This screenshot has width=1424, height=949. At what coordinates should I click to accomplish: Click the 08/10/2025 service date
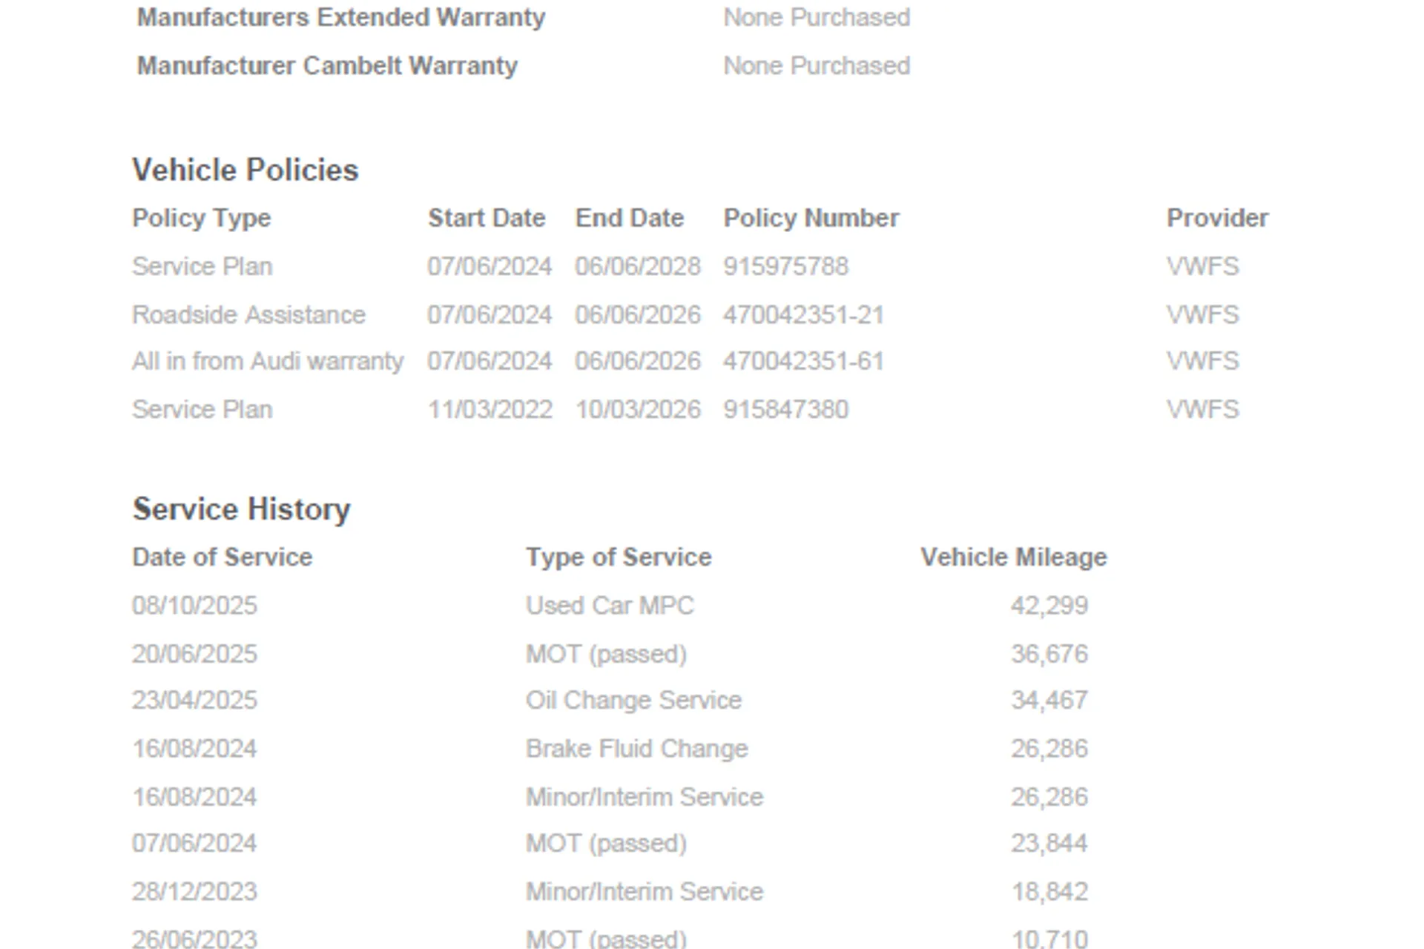pyautogui.click(x=194, y=606)
